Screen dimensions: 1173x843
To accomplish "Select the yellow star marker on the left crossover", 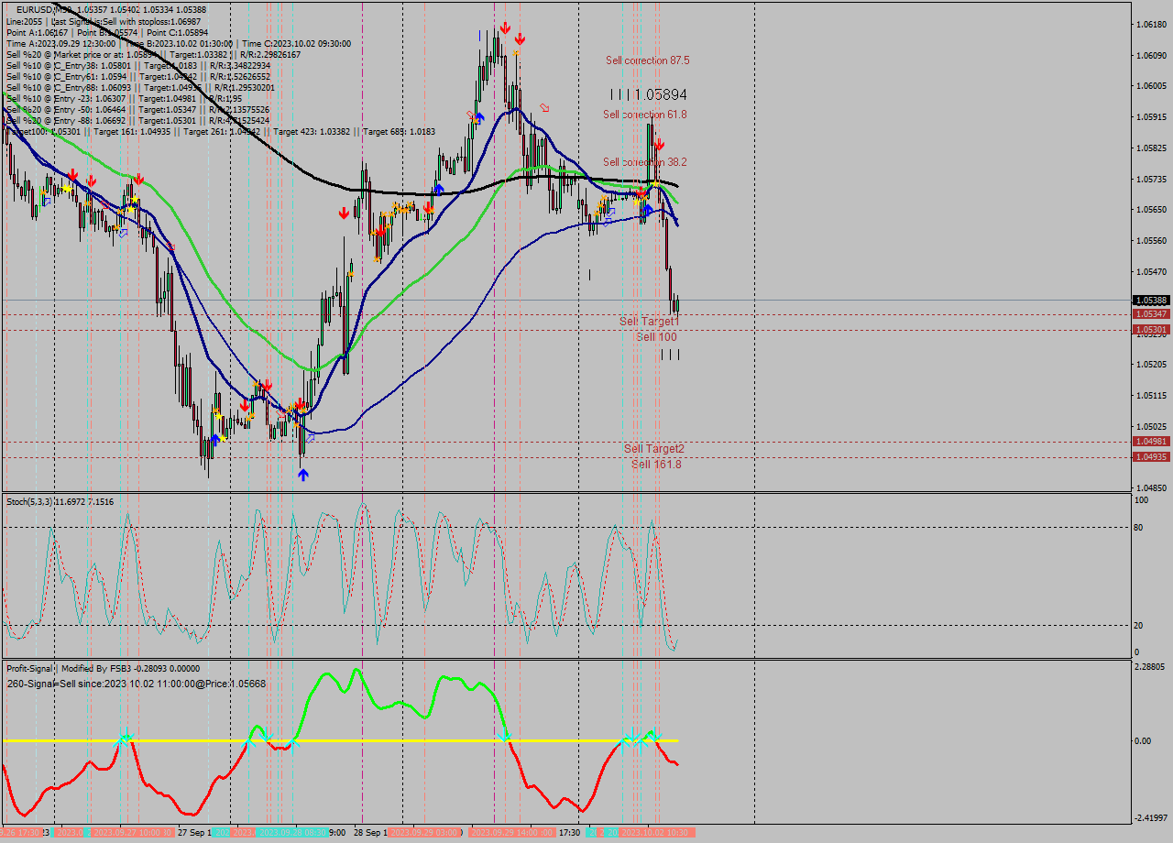I will [x=67, y=189].
